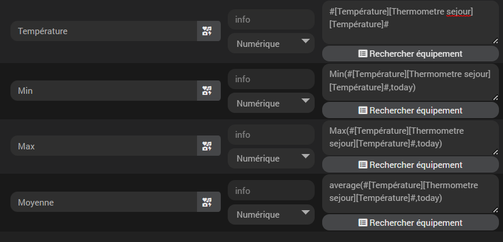Click the Moyenne command name field
Screen dimensions: 503x242
tap(104, 202)
